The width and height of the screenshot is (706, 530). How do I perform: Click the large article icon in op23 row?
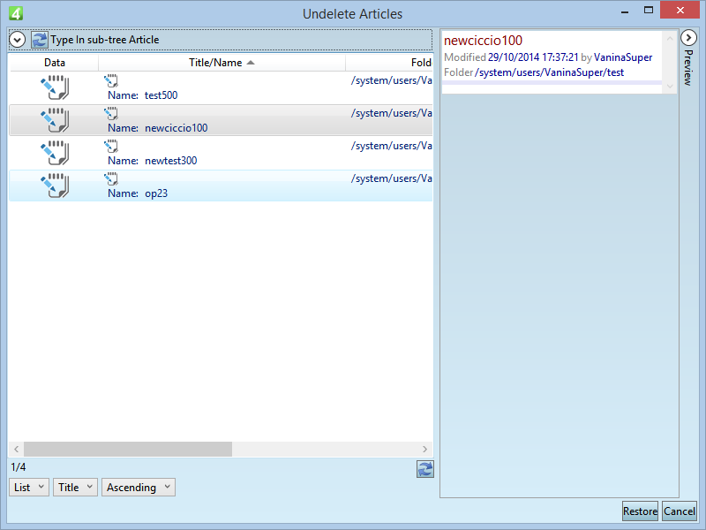click(55, 185)
